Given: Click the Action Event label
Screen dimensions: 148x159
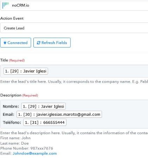Looking at the screenshot, I should [12, 18].
